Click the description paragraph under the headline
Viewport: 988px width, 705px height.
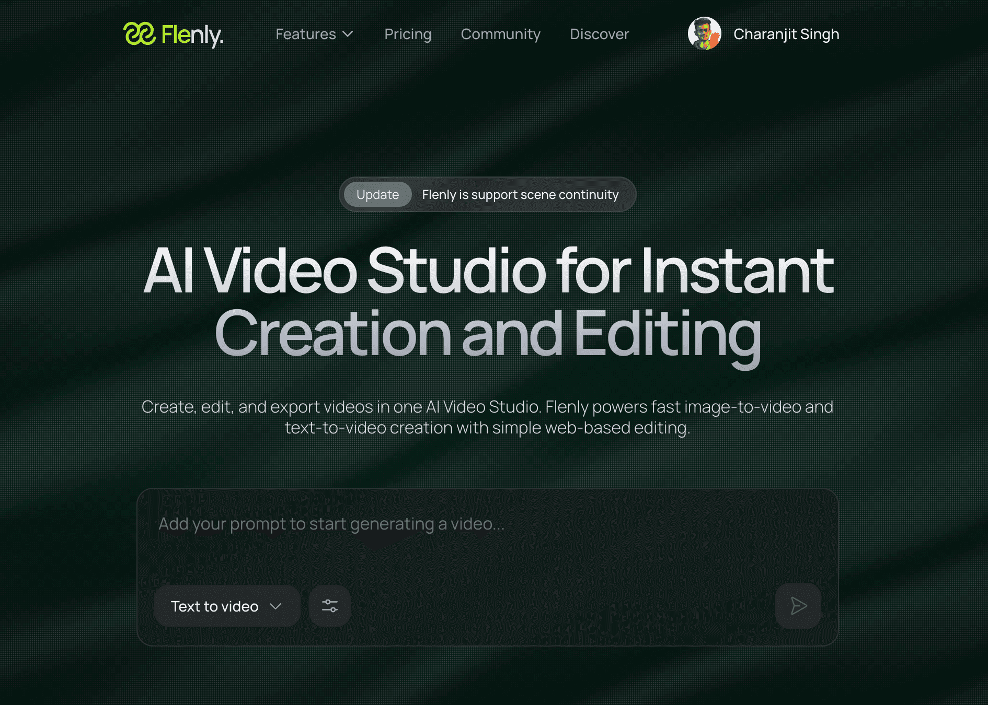tap(488, 417)
